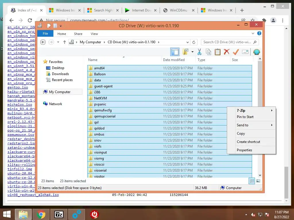Choose Create shortcut in context menu

tap(251, 142)
